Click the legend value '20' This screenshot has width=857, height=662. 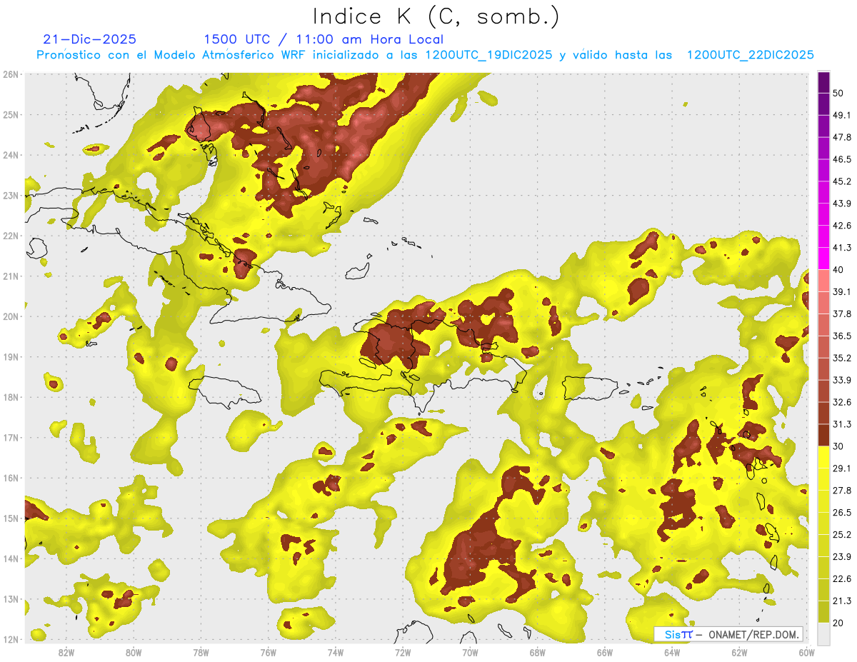tap(838, 623)
